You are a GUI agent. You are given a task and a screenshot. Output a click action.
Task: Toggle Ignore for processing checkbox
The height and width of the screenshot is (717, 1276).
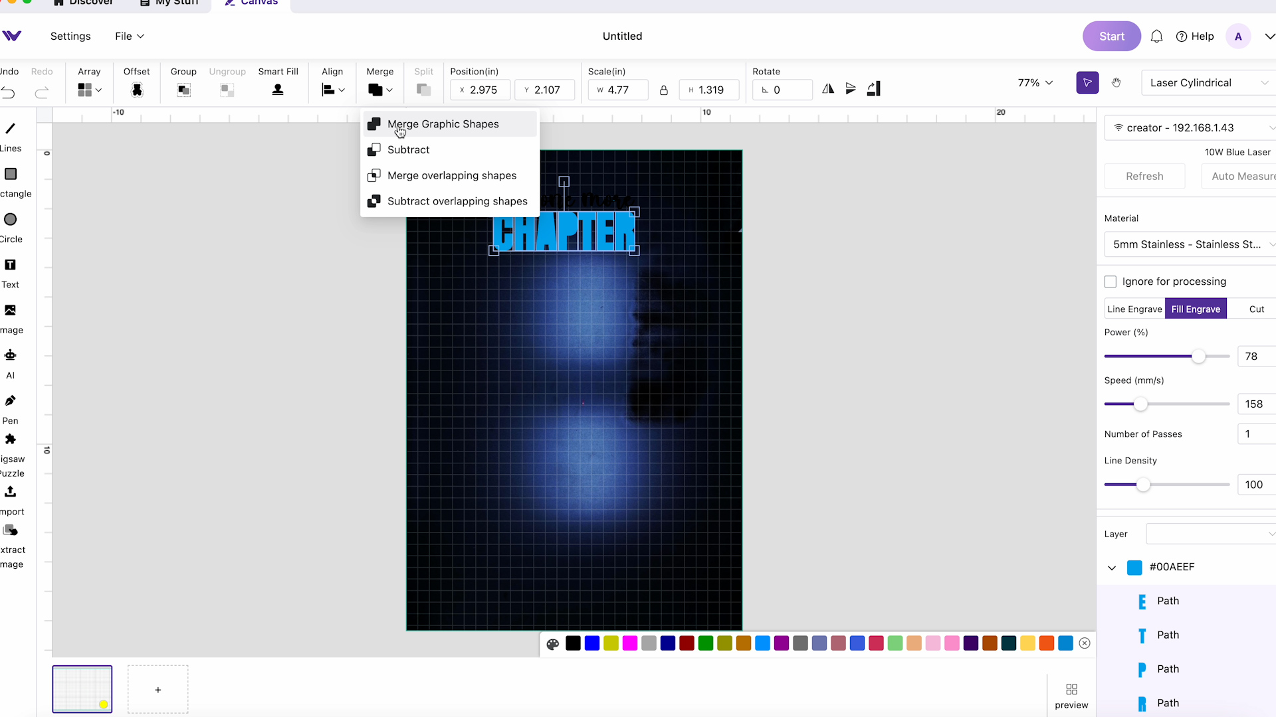(1111, 281)
